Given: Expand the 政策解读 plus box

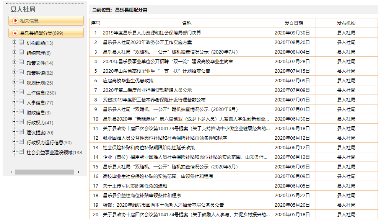Looking at the screenshot, I should pos(15,72).
